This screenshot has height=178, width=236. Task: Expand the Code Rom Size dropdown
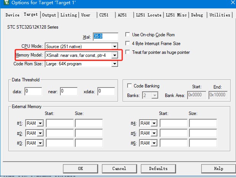click(x=115, y=64)
